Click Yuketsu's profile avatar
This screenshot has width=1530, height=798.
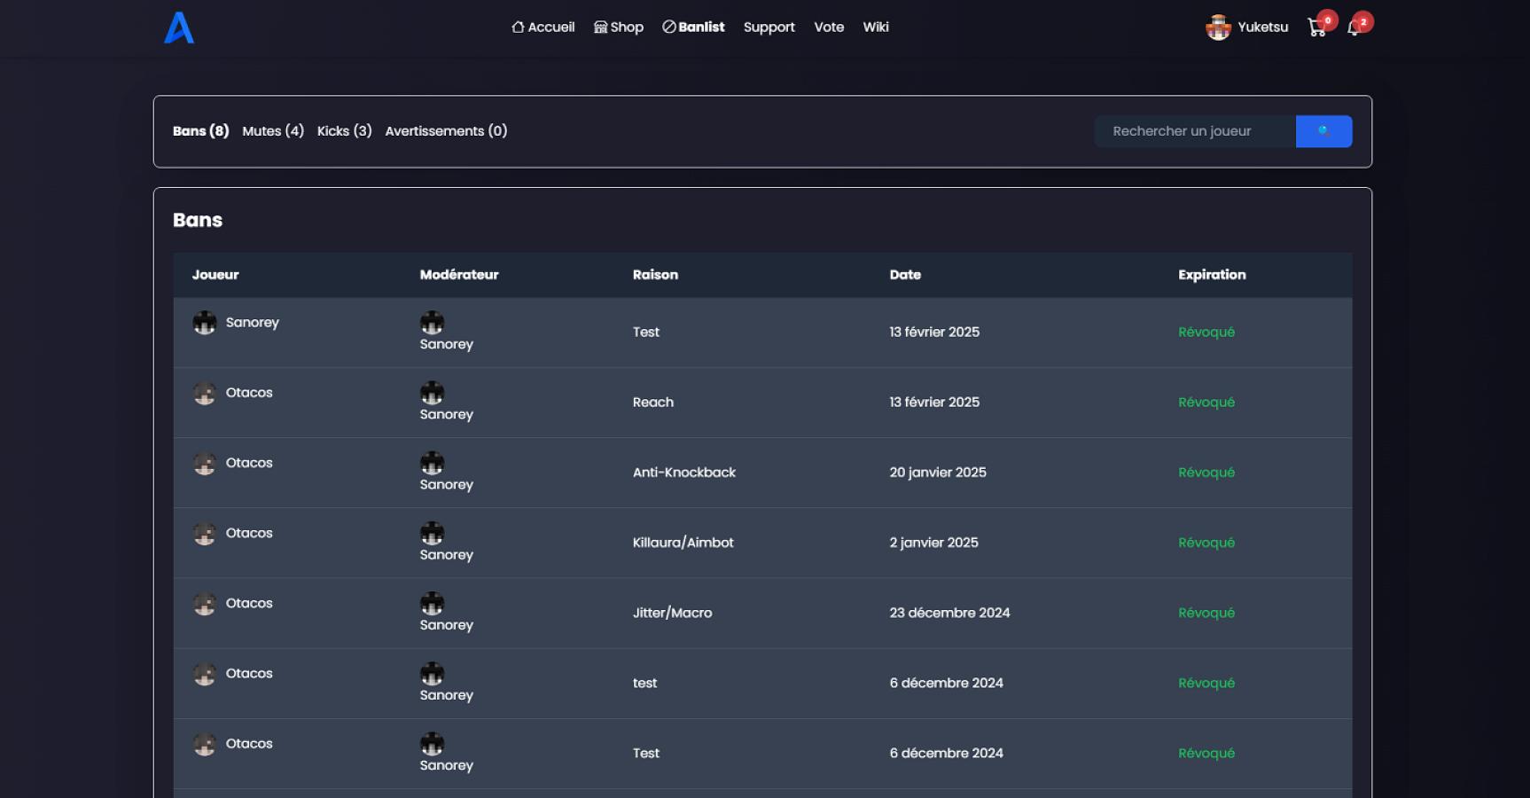pyautogui.click(x=1218, y=27)
